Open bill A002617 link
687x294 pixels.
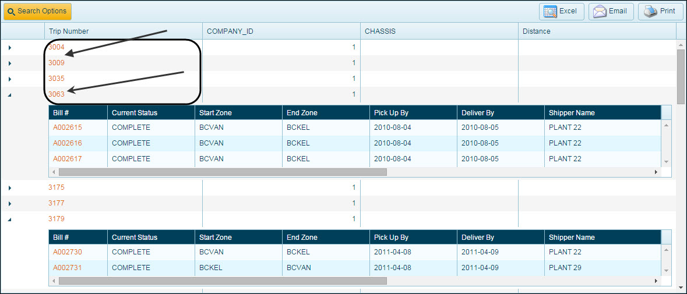(x=68, y=158)
